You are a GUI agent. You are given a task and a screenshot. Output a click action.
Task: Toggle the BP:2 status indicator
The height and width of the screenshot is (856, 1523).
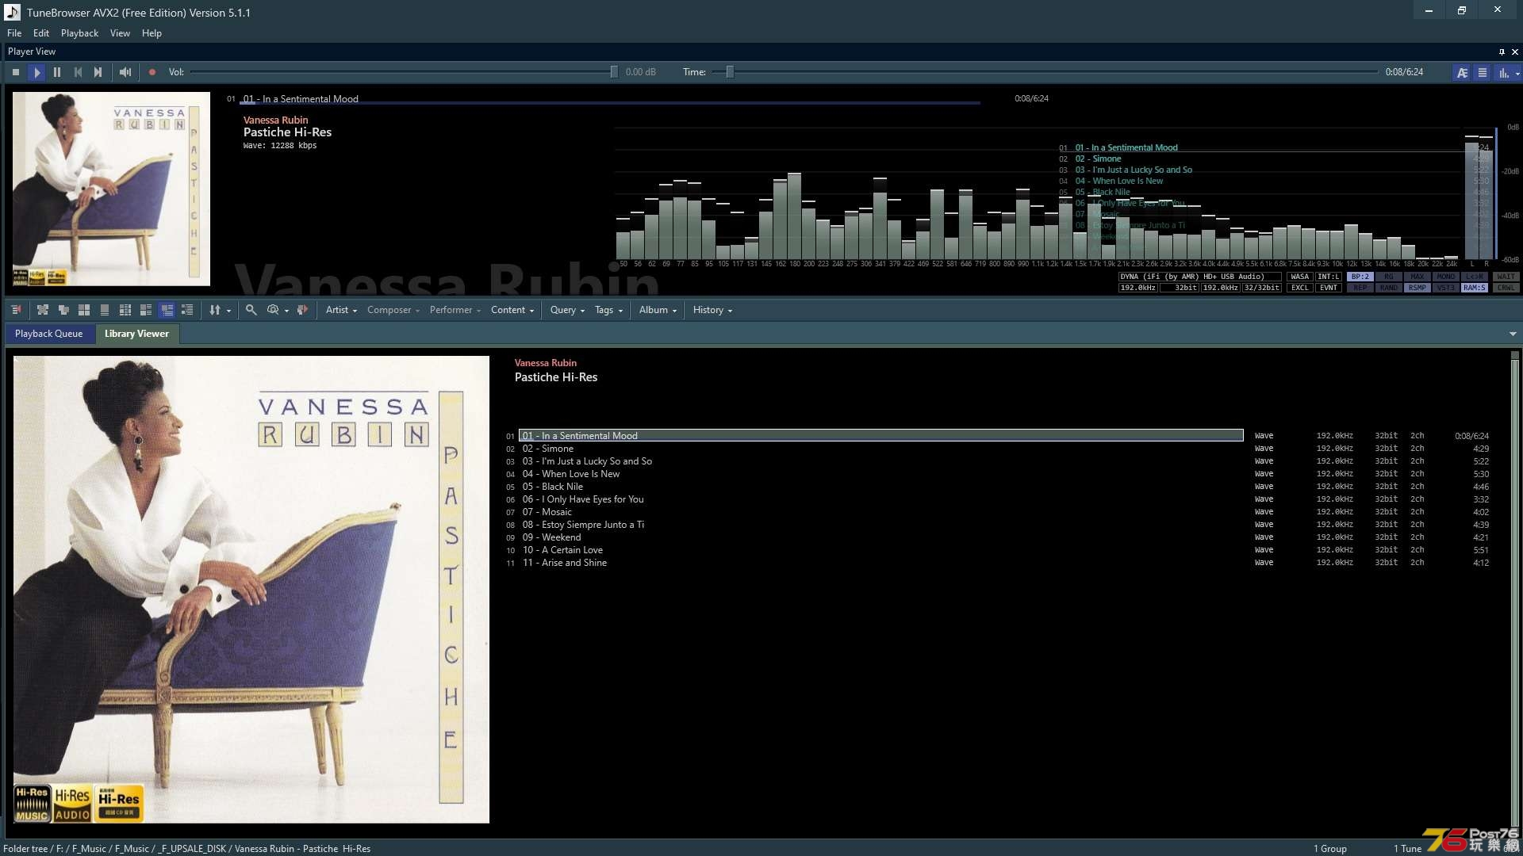click(x=1360, y=277)
